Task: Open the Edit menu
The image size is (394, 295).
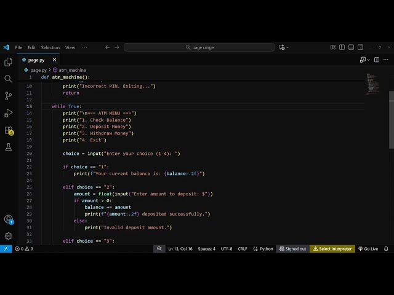Action: click(x=31, y=47)
